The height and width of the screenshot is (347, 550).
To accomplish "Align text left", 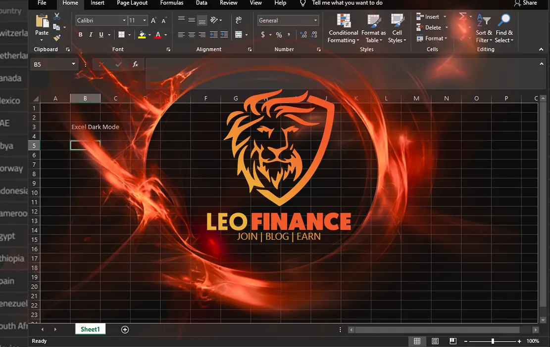I will point(181,35).
